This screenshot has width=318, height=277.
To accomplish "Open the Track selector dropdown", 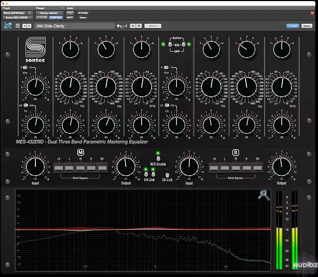I will click(14, 13).
